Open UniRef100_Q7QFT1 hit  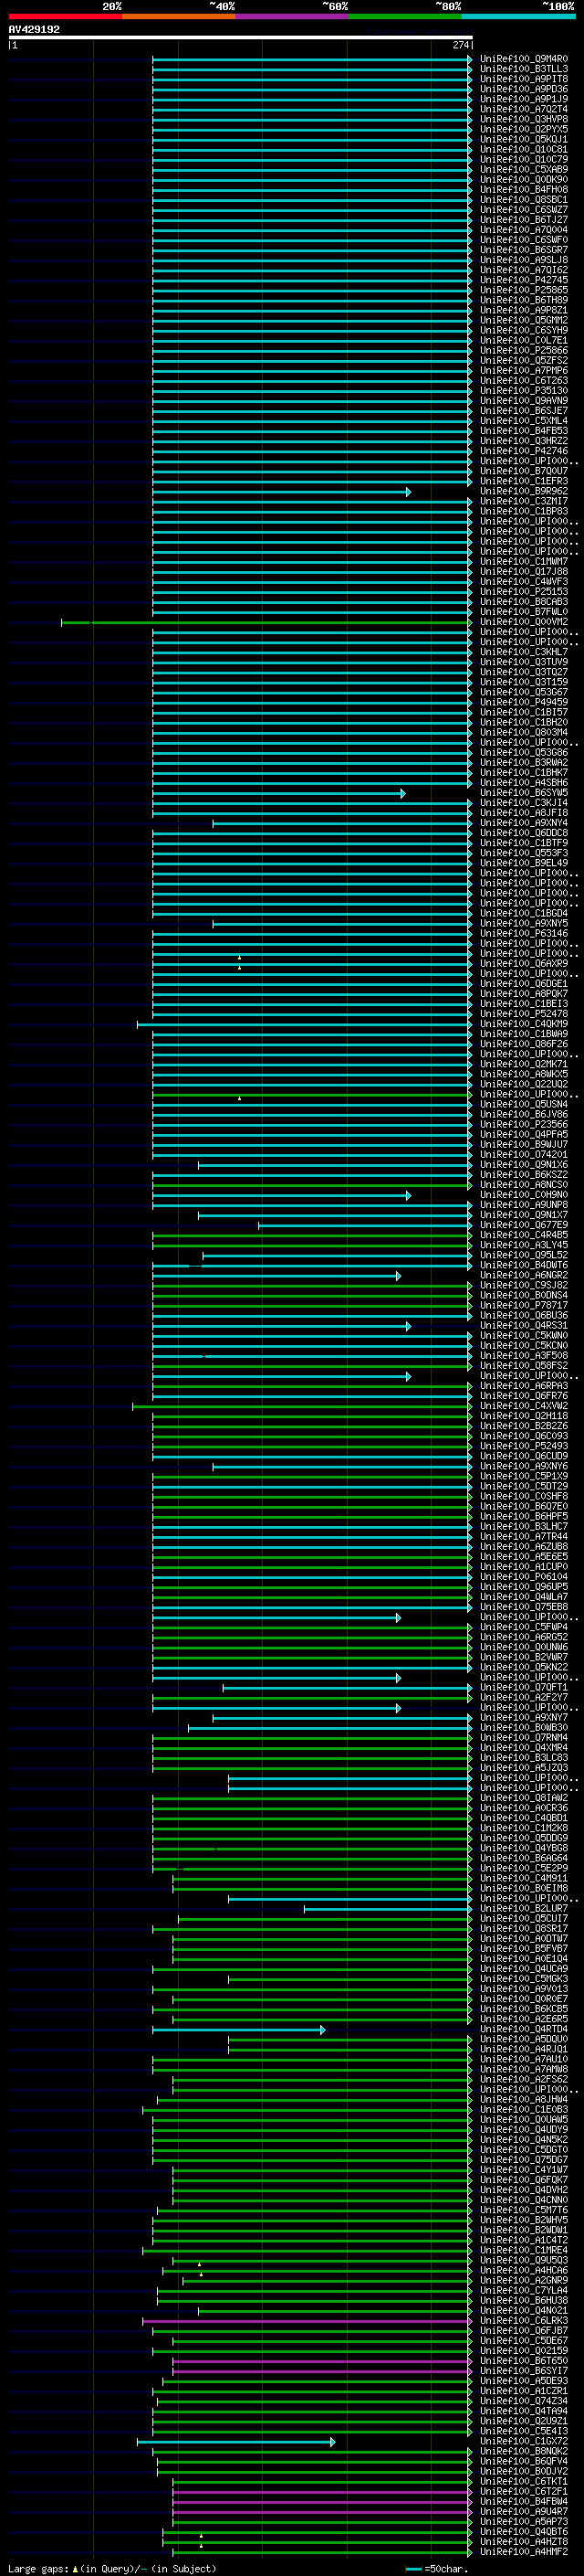pos(524,1687)
